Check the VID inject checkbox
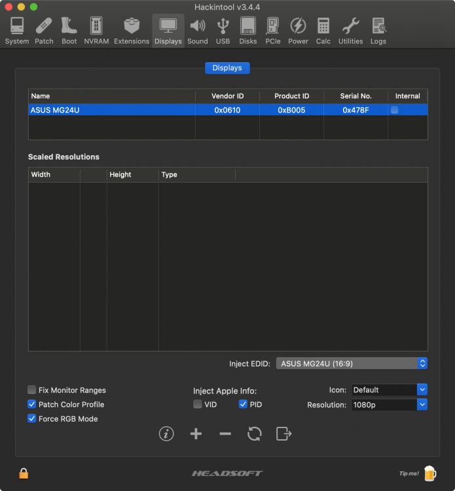Image resolution: width=455 pixels, height=491 pixels. [x=197, y=405]
